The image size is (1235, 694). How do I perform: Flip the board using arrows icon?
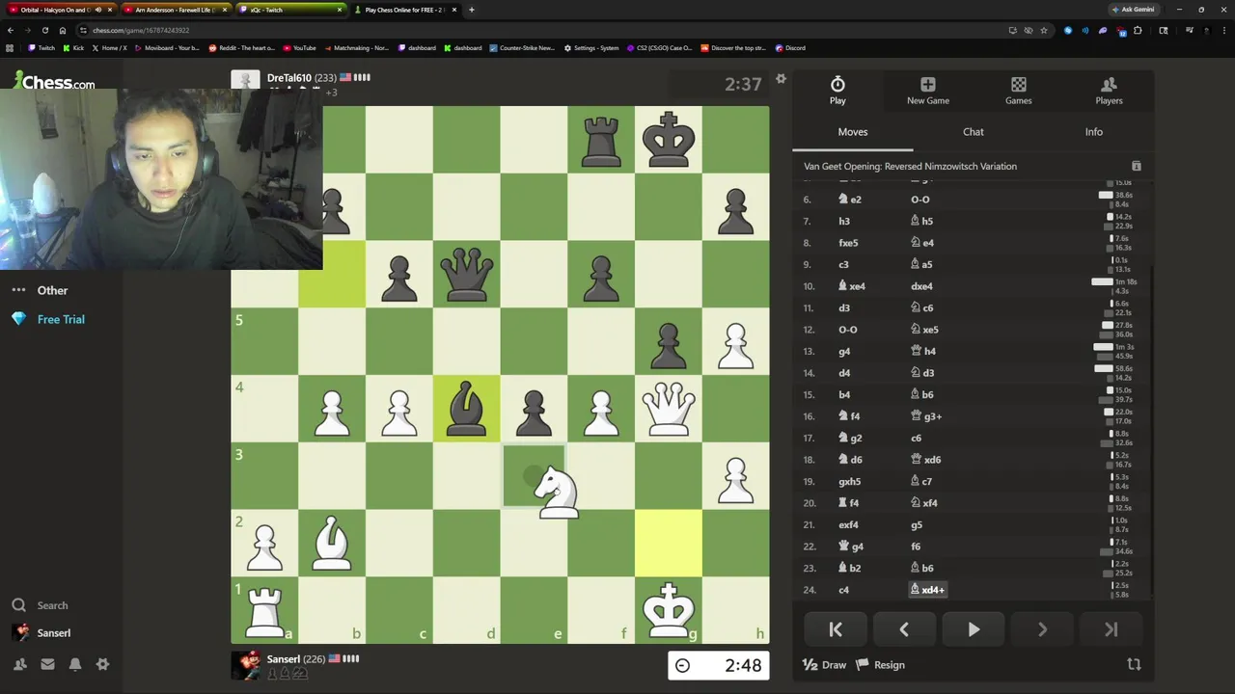click(x=1134, y=664)
